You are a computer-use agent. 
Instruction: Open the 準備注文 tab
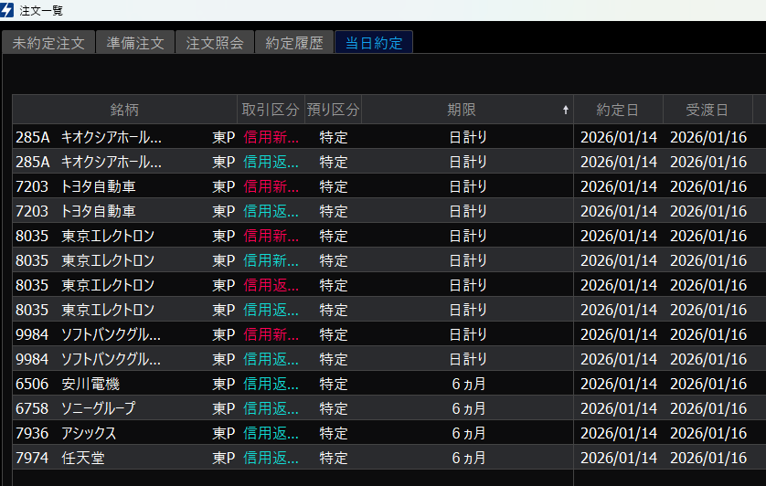tap(134, 43)
